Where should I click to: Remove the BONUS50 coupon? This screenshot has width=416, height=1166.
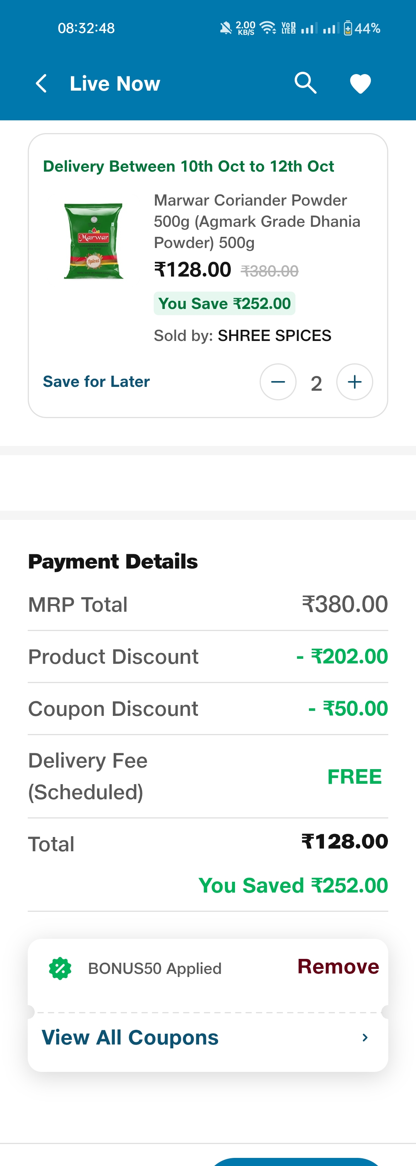click(x=338, y=966)
